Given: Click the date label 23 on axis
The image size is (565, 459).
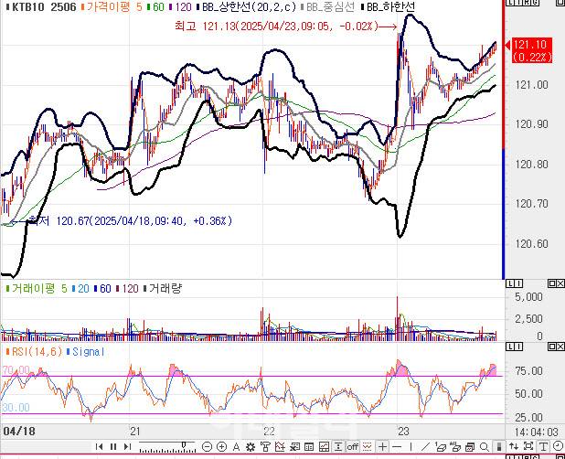Looking at the screenshot, I should point(403,431).
